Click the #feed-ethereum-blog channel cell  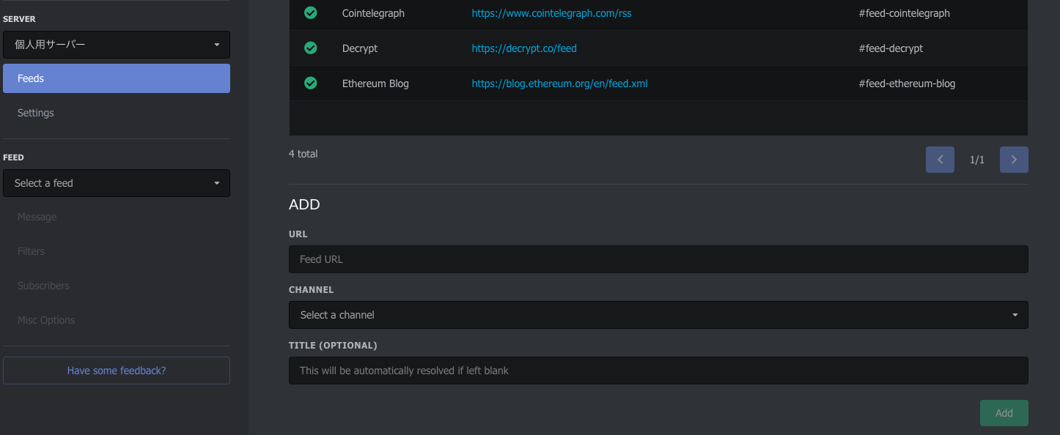click(x=907, y=83)
